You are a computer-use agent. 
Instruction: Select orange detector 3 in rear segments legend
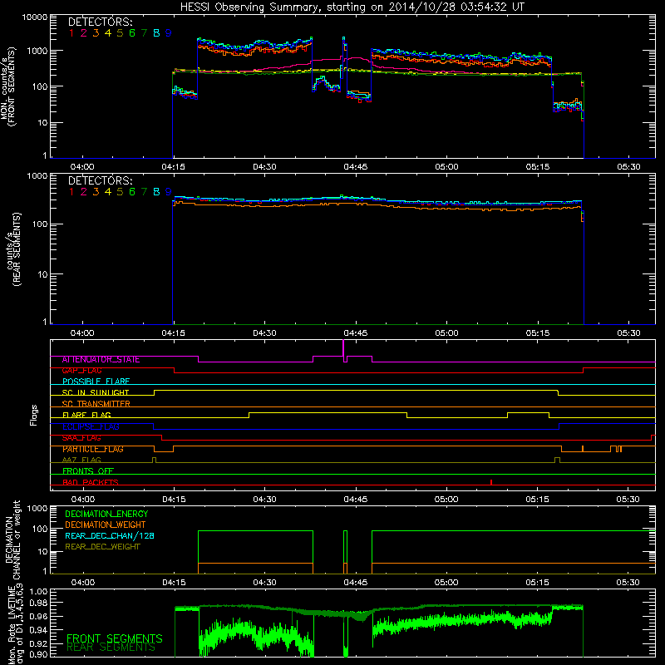point(96,192)
